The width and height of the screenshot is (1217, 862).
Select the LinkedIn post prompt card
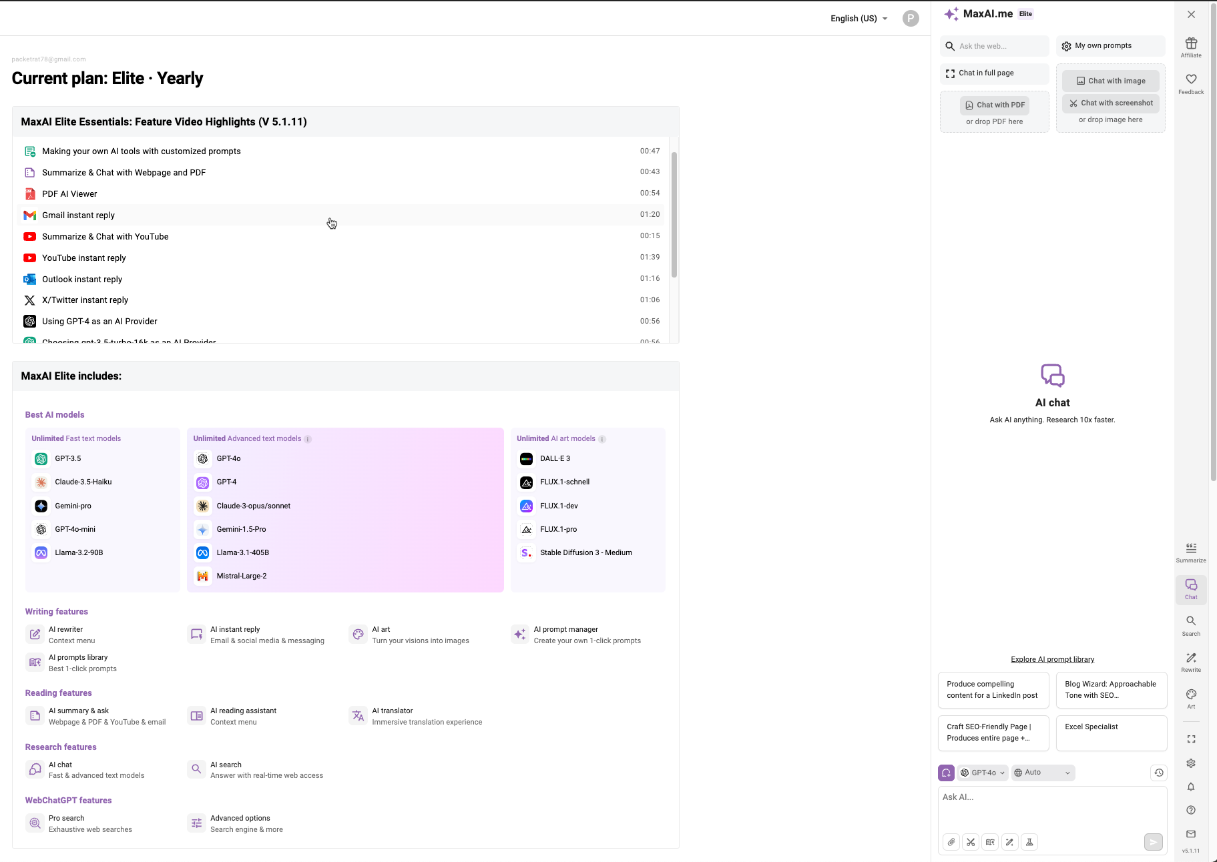[993, 690]
